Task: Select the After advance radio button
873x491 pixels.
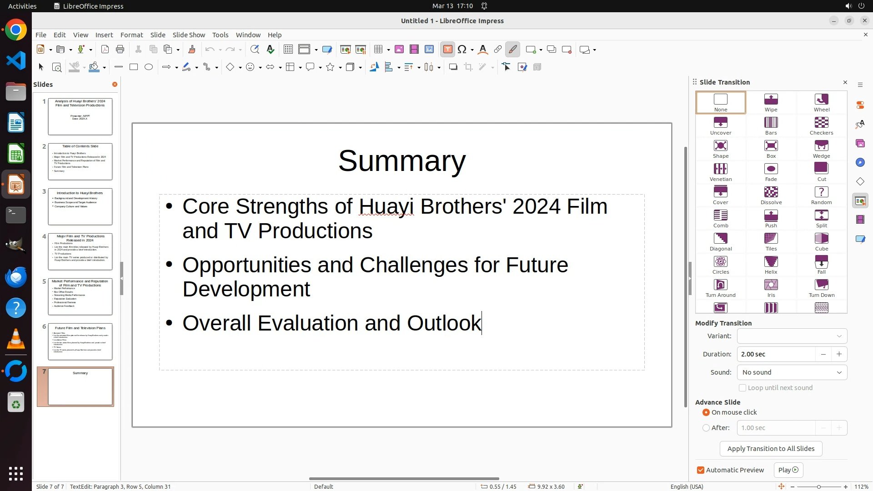Action: tap(706, 428)
